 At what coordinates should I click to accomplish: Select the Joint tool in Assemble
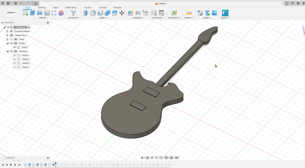pyautogui.click(x=138, y=13)
